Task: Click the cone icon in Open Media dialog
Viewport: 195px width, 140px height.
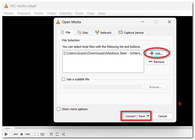Action: [58, 22]
